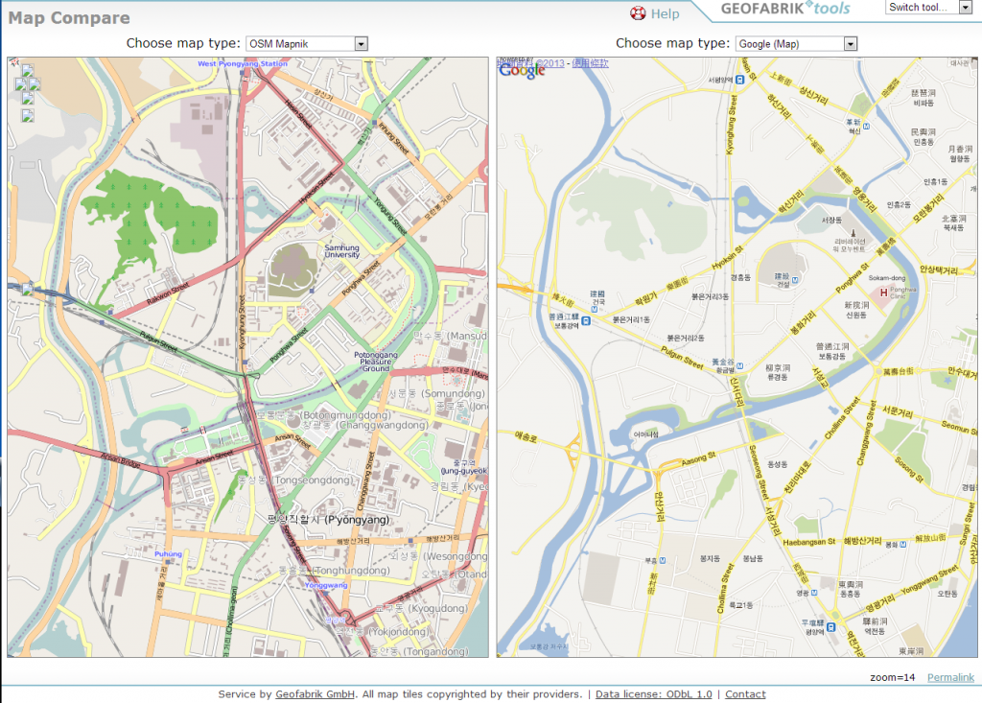The image size is (982, 703).
Task: Click the 봉화 metro M icon
Action: pyautogui.click(x=903, y=545)
